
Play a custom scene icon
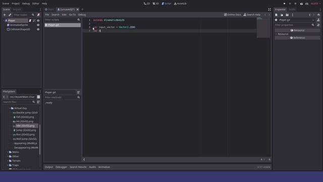[307, 4]
